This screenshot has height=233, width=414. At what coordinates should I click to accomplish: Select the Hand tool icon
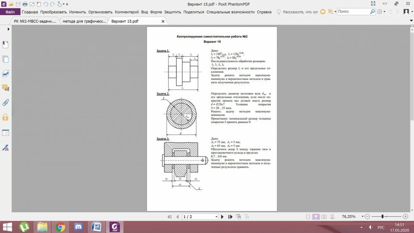pos(60,4)
